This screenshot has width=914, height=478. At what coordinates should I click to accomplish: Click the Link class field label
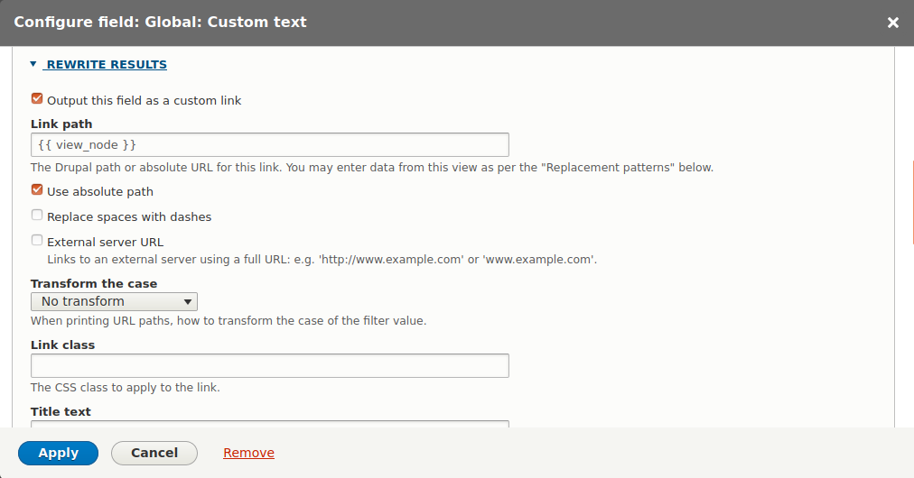[x=62, y=345]
